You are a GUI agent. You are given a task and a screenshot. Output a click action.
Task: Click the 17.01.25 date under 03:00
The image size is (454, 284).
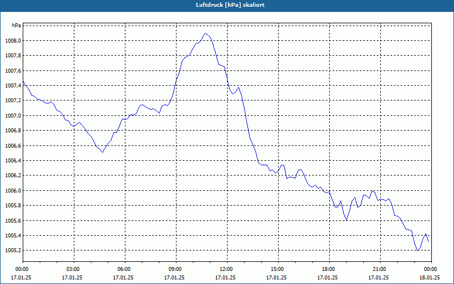click(x=73, y=277)
